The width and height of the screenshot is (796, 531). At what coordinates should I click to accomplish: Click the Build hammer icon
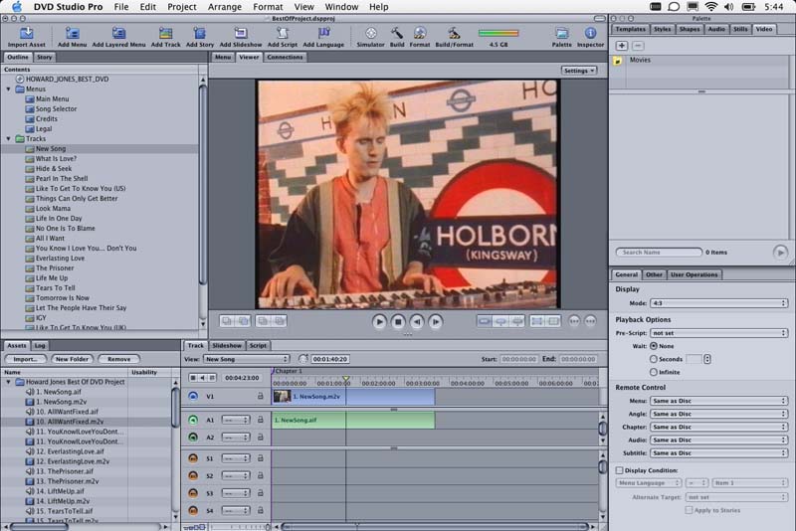(396, 34)
